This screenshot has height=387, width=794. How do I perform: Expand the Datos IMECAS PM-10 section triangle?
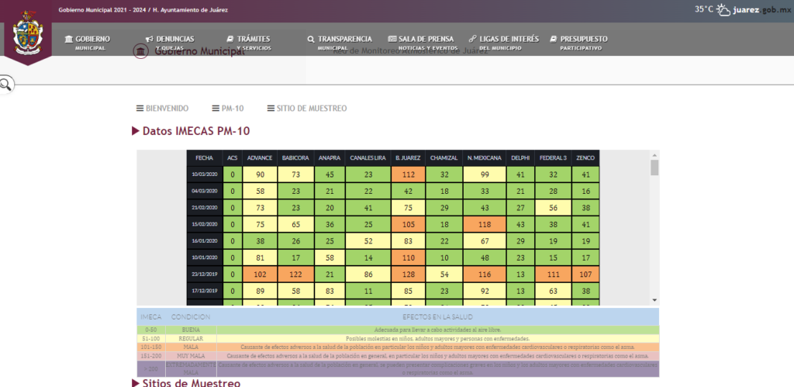(136, 131)
